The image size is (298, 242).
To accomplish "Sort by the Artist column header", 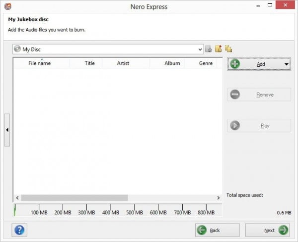I will (123, 63).
